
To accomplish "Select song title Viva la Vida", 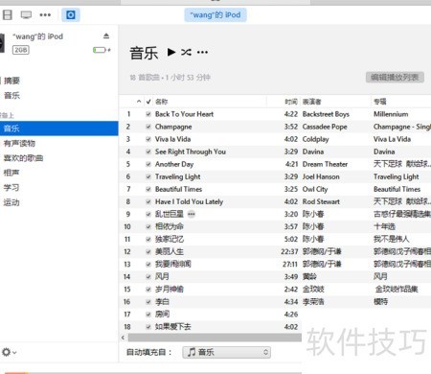I will click(x=172, y=139).
